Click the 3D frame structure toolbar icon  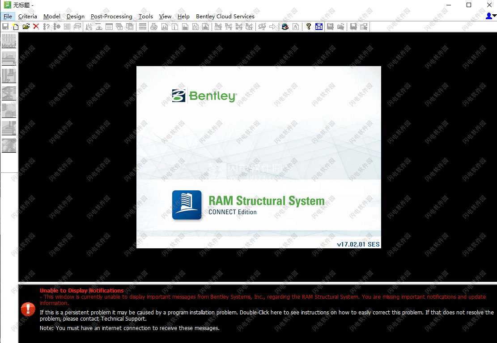click(x=77, y=27)
